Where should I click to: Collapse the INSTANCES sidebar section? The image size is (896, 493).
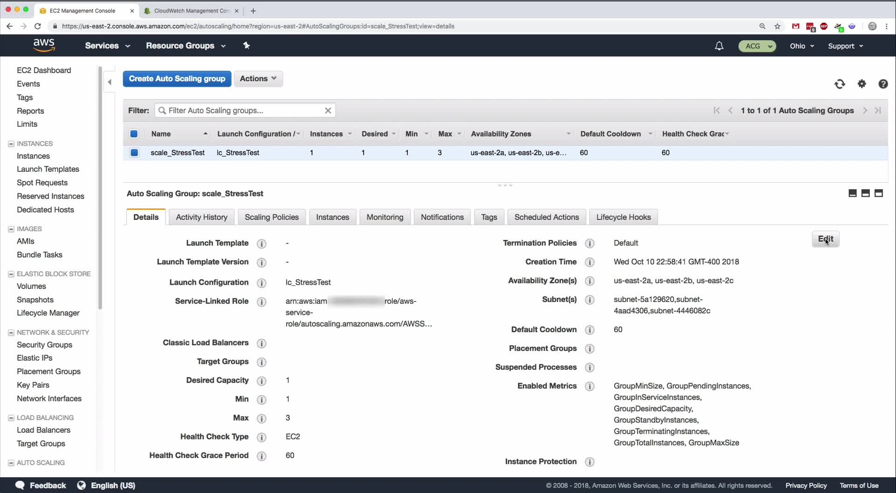pyautogui.click(x=11, y=144)
